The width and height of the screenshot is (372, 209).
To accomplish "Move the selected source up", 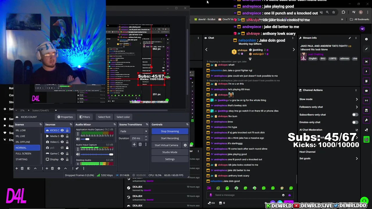I will (65, 168).
